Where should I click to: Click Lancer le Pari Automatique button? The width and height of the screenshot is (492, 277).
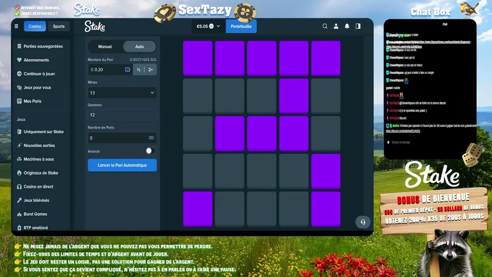[x=122, y=165]
